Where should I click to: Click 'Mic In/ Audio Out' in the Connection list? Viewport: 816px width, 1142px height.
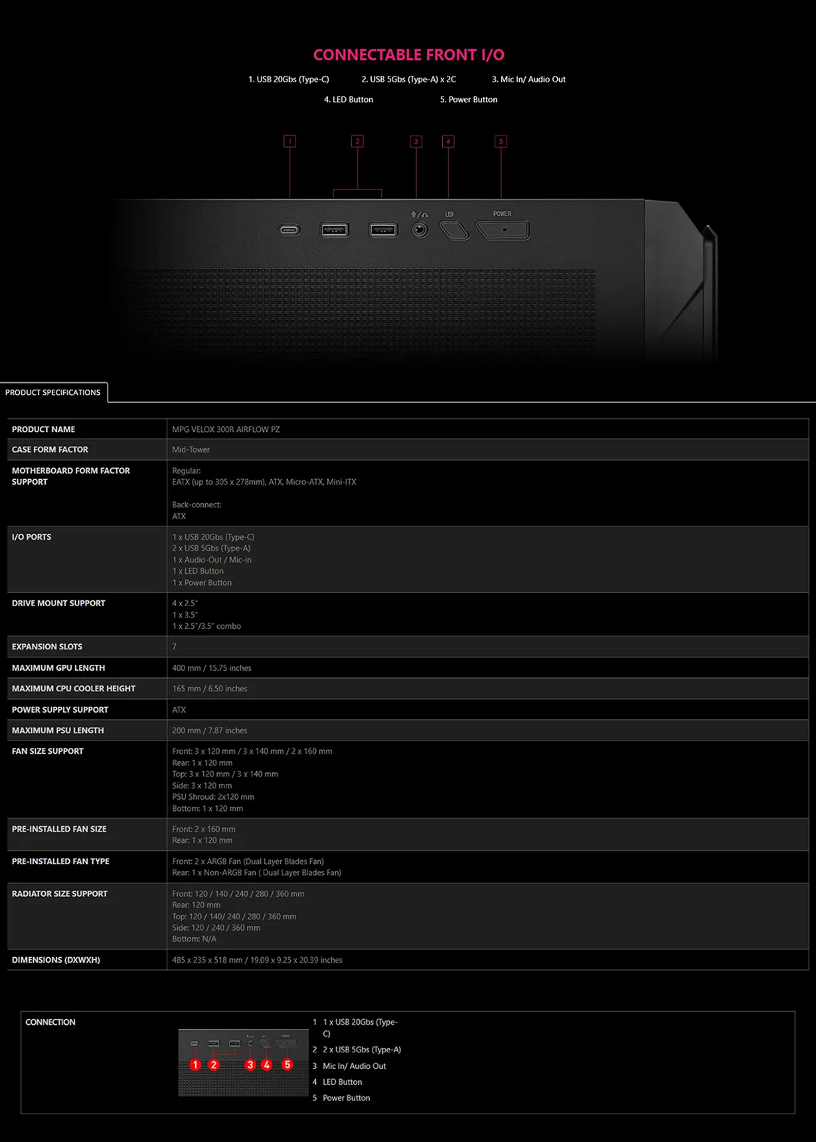[x=355, y=1066]
